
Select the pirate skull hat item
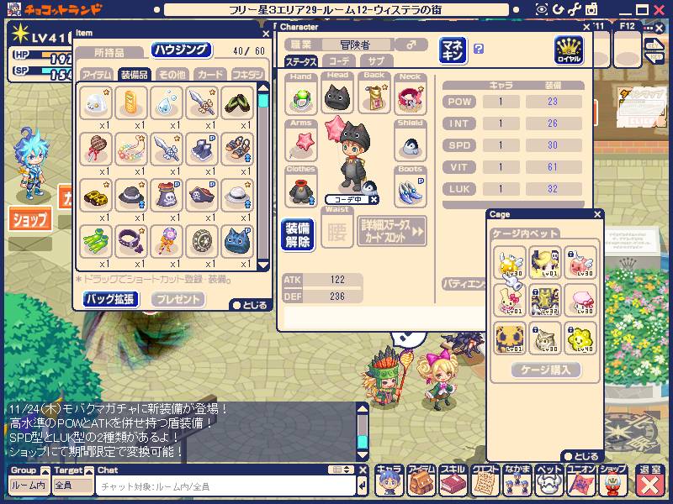[x=202, y=195]
